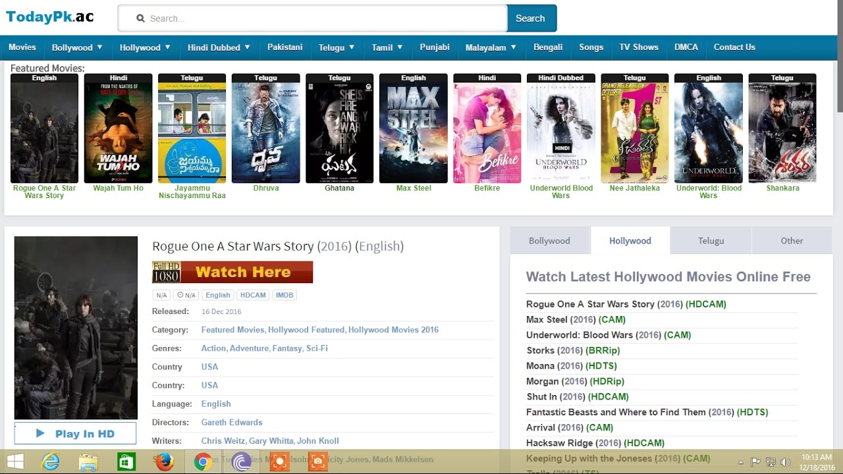Open the Max Steel featured poster
843x474 pixels.
point(413,128)
